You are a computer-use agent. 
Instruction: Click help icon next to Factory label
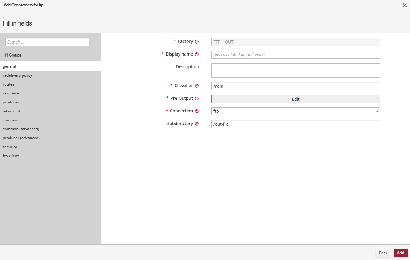click(197, 42)
